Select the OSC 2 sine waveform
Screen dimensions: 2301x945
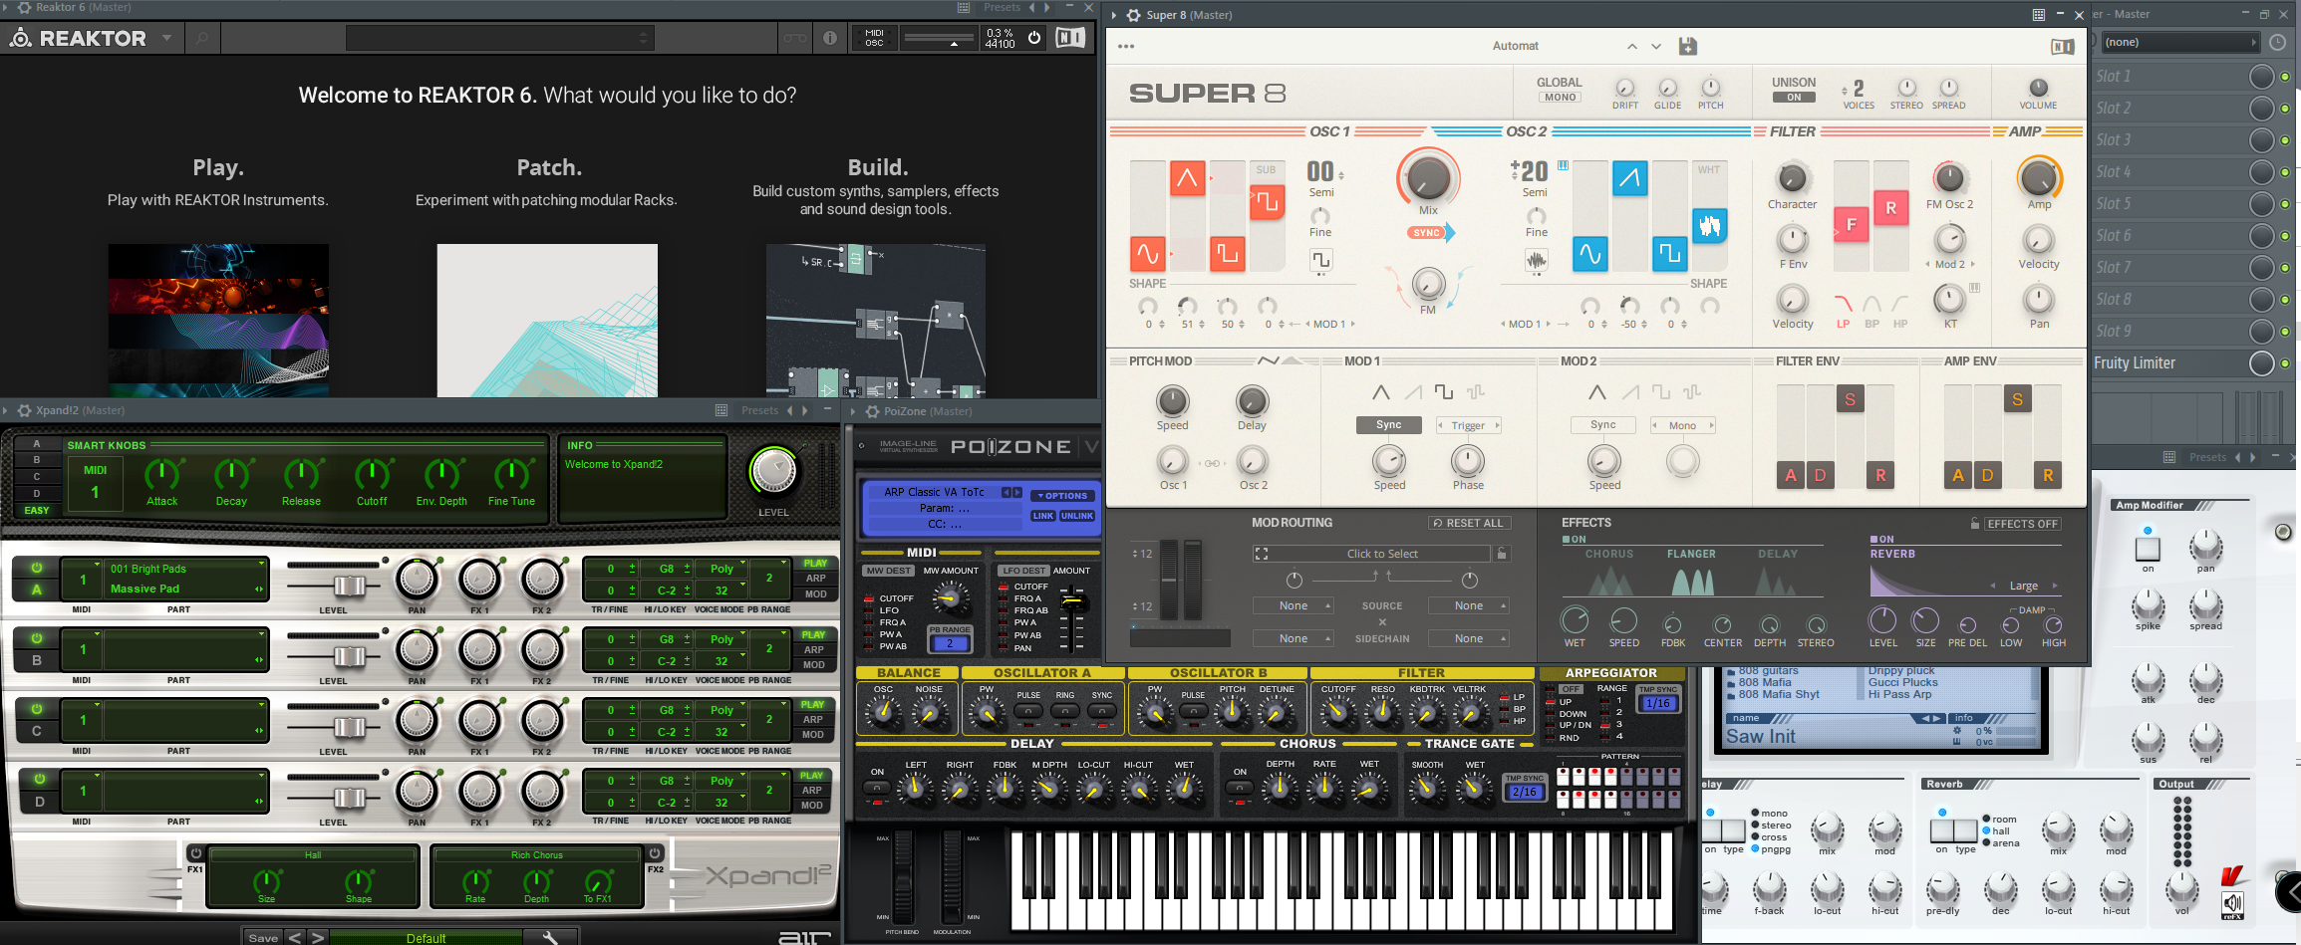pyautogui.click(x=1589, y=254)
